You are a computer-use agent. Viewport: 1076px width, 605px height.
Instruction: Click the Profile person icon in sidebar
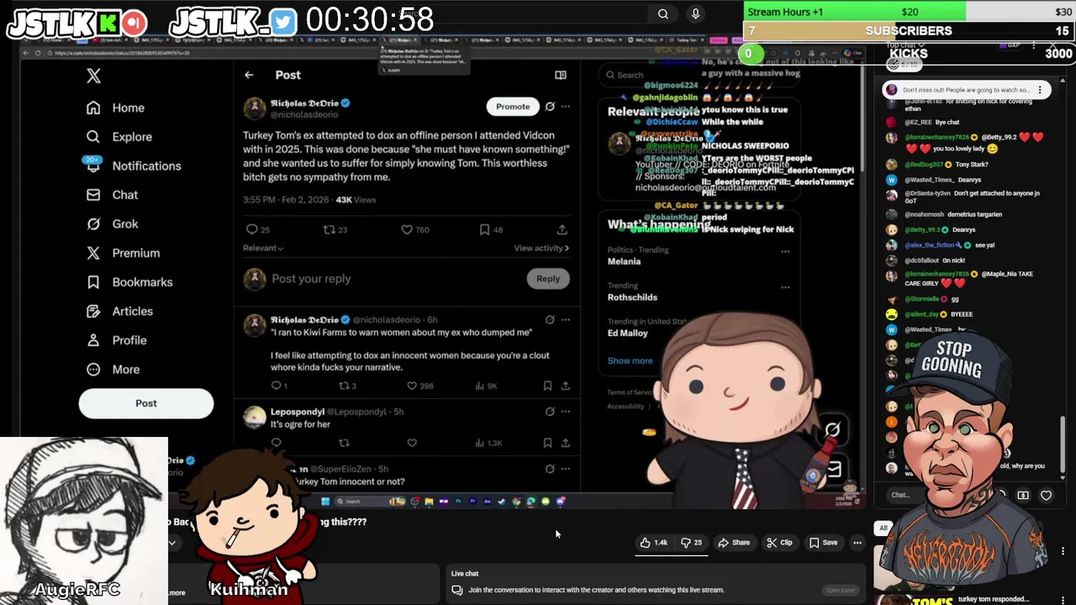pyautogui.click(x=93, y=340)
